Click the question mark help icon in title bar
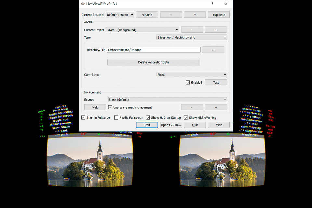The height and width of the screenshot is (208, 312). tap(212, 4)
